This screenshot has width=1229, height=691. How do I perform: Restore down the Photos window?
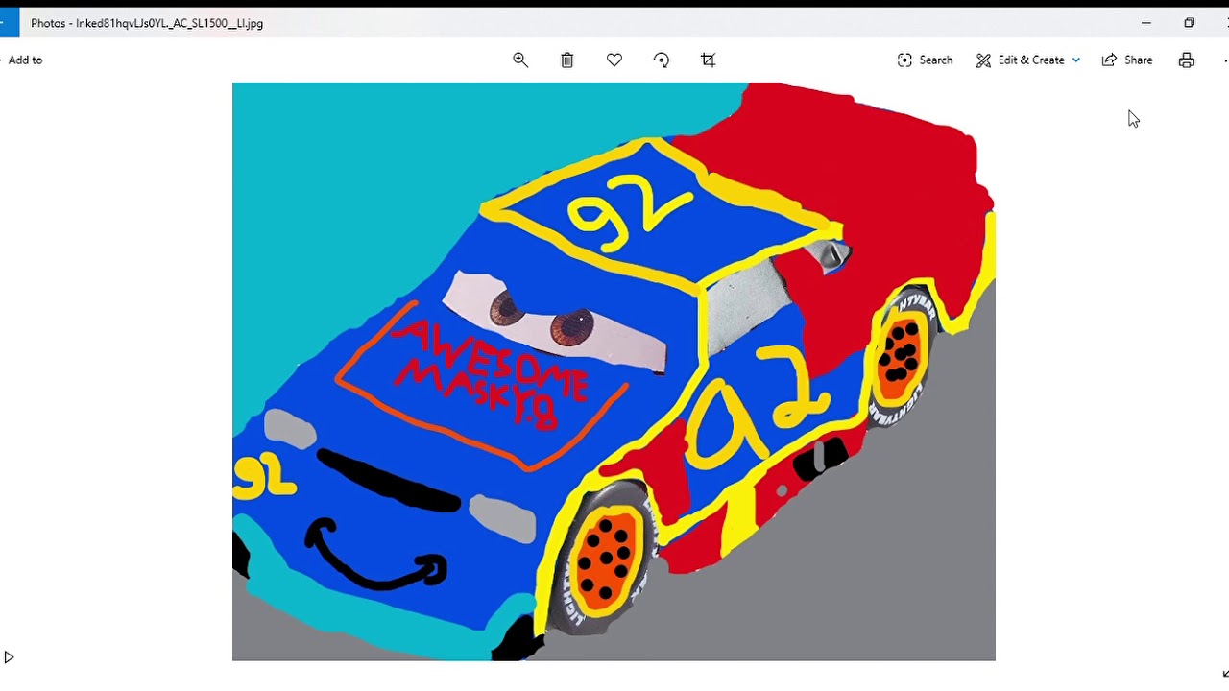1189,23
